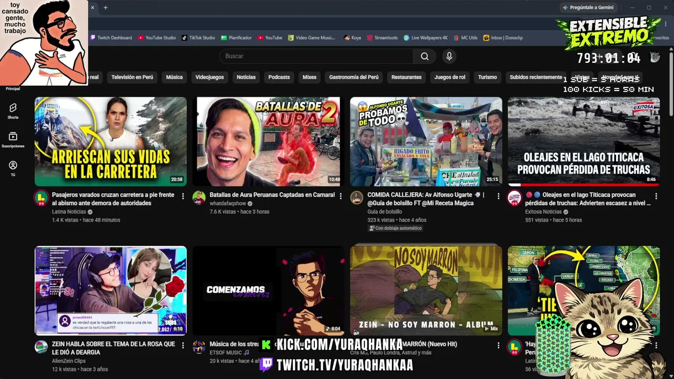Open options menu for Batallas de Aura video
This screenshot has width=674, height=379.
[341, 196]
